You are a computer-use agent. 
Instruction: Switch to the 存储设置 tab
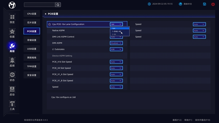(x=32, y=40)
